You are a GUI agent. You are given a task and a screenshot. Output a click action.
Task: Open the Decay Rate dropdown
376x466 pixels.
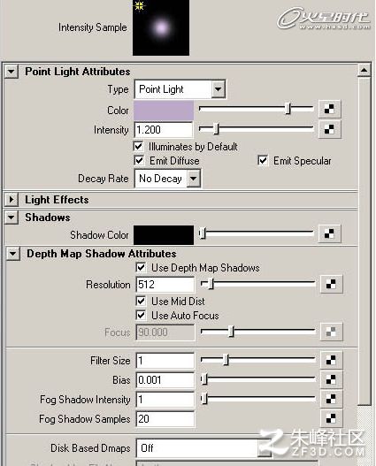167,179
